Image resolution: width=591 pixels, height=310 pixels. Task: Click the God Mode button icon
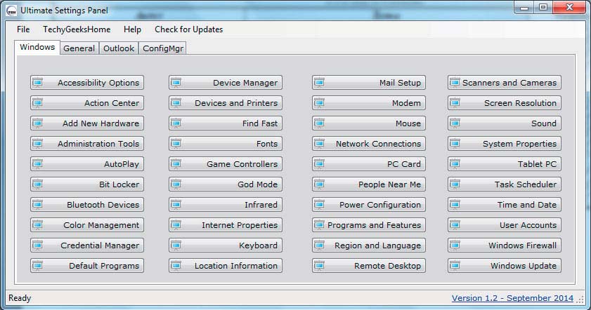176,184
